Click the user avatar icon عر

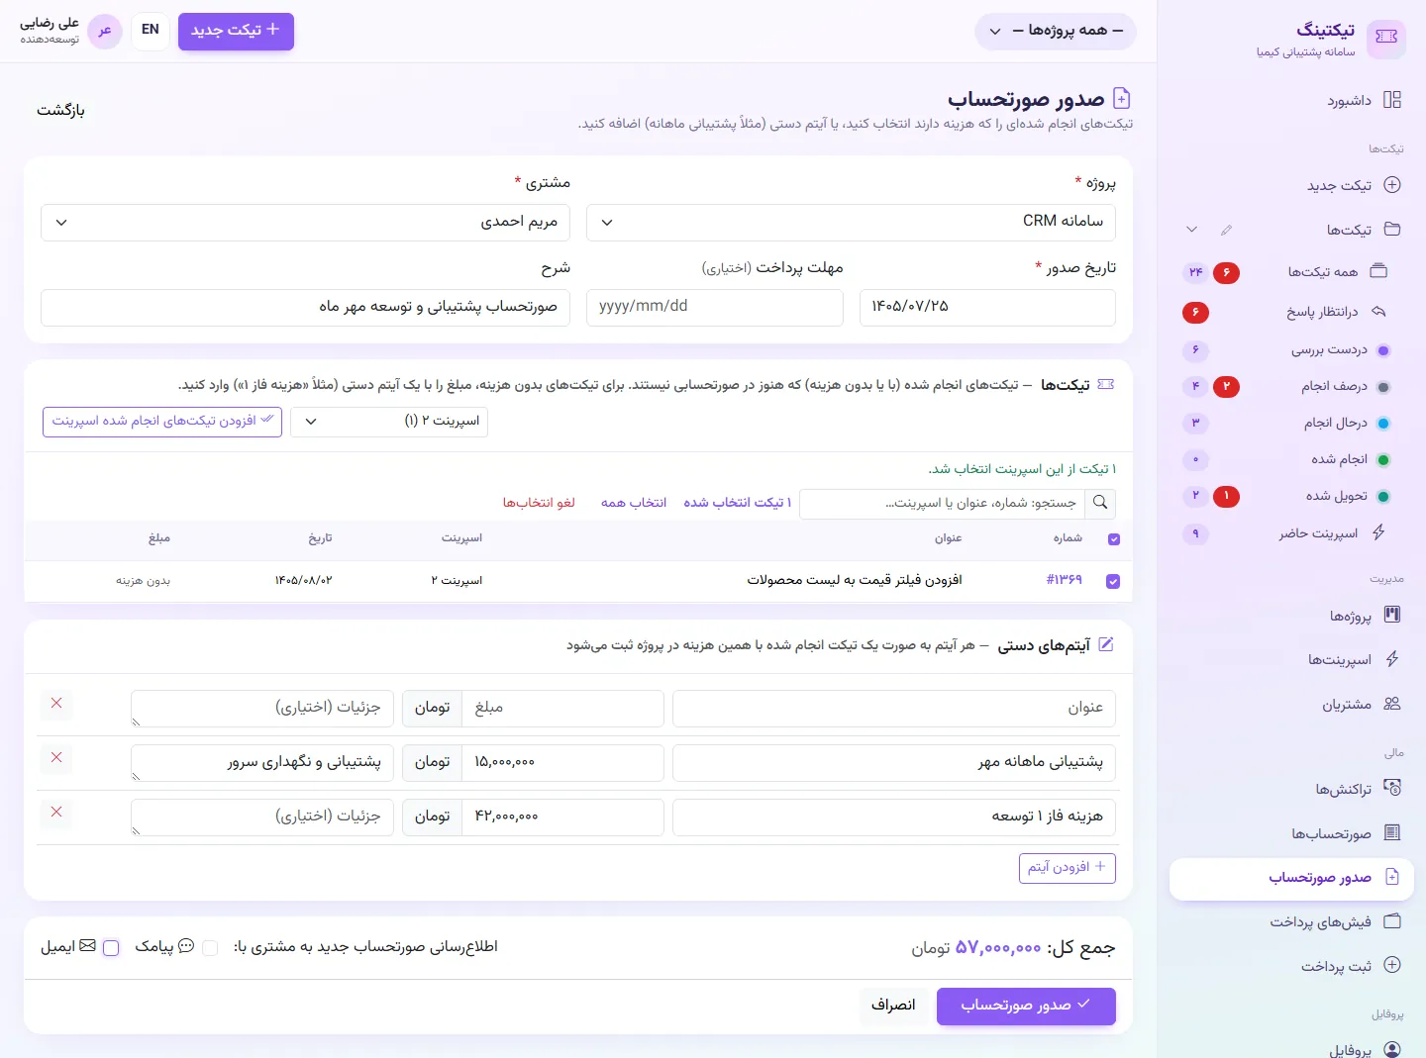105,31
